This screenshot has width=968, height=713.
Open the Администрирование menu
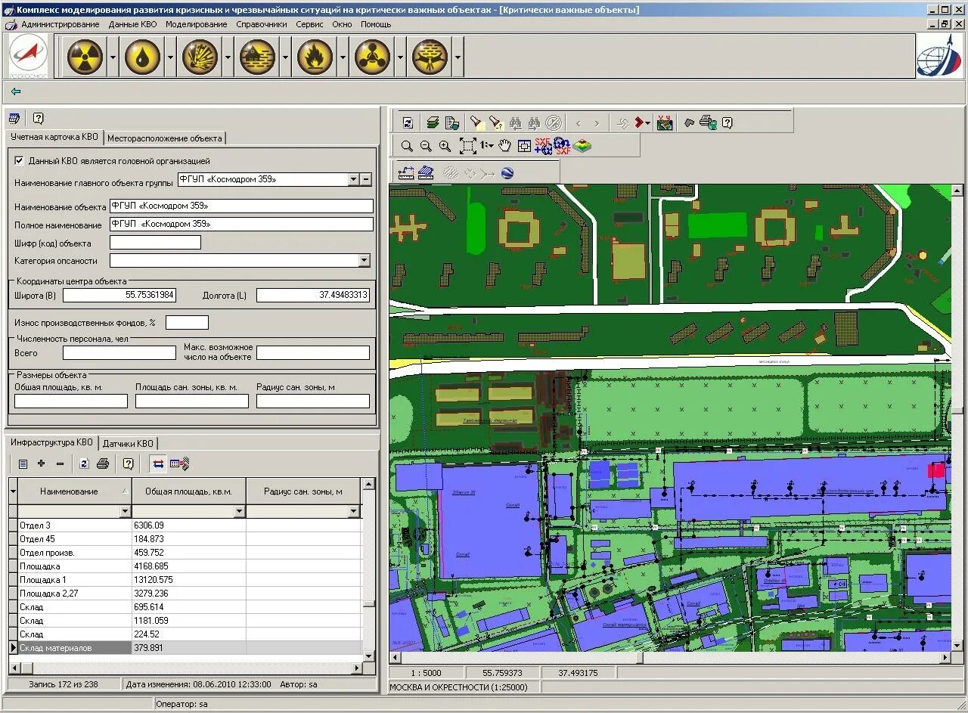pos(60,24)
